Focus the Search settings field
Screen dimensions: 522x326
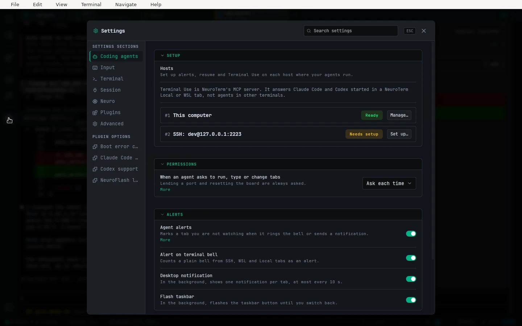(351, 31)
